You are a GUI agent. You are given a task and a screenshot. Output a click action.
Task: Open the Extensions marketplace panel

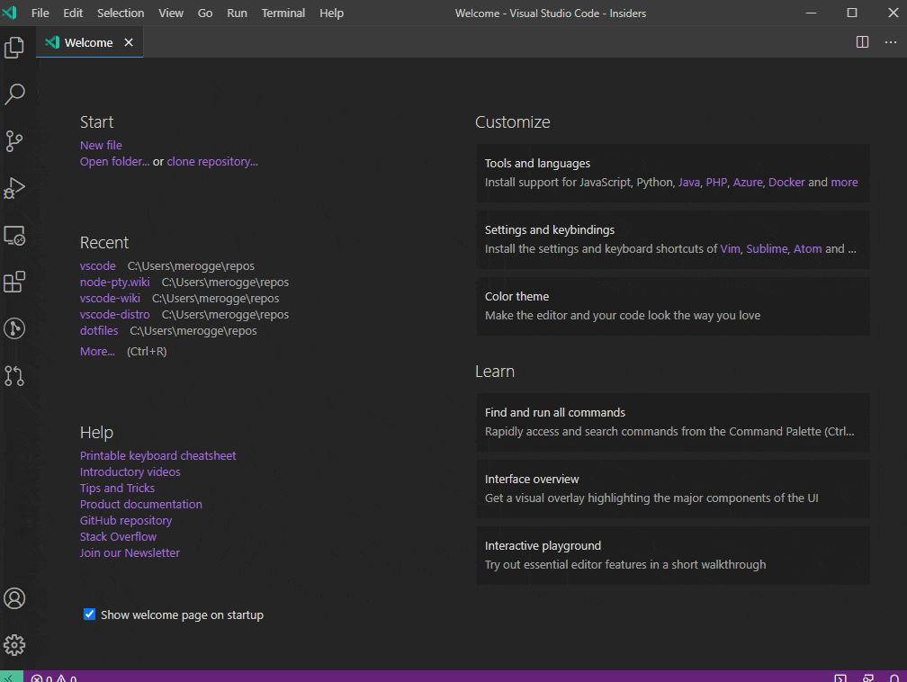pos(14,282)
